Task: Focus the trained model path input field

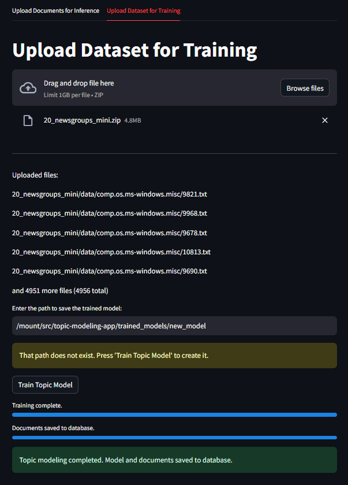Action: (x=174, y=325)
